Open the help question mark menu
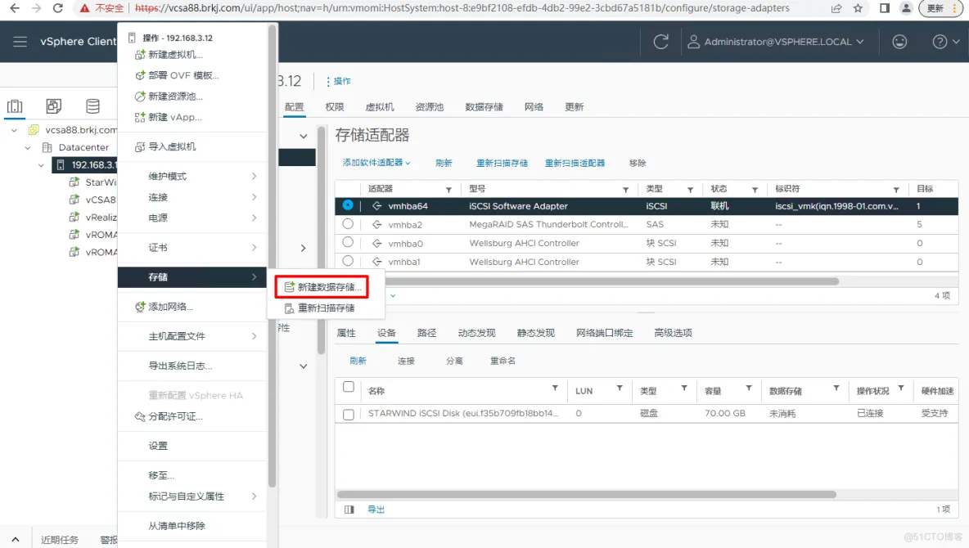 pos(945,42)
